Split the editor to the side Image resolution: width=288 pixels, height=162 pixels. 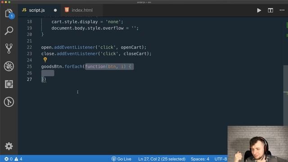point(270,10)
